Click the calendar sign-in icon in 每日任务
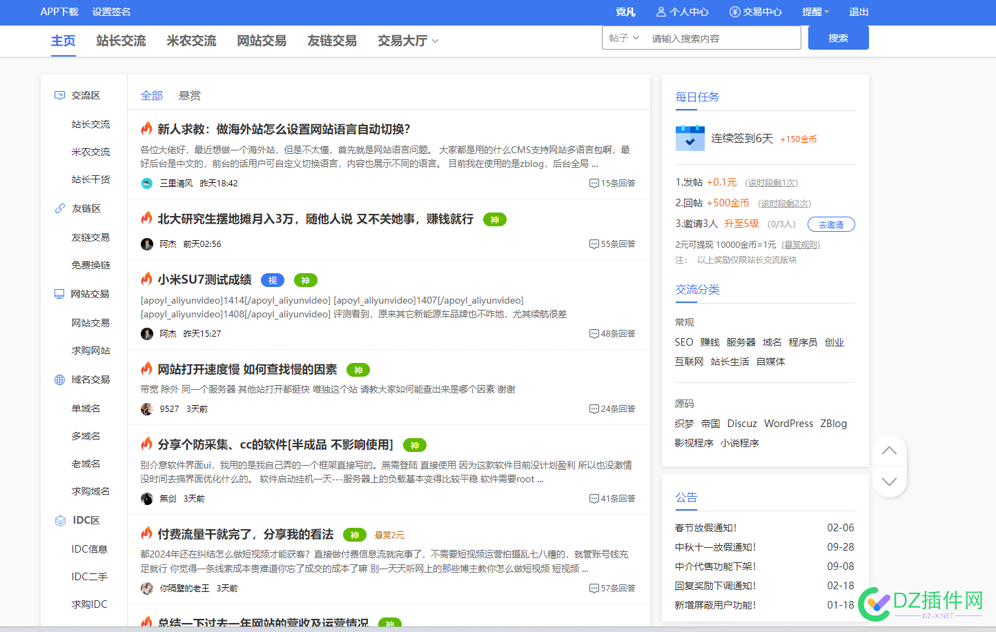Image resolution: width=996 pixels, height=632 pixels. click(690, 138)
